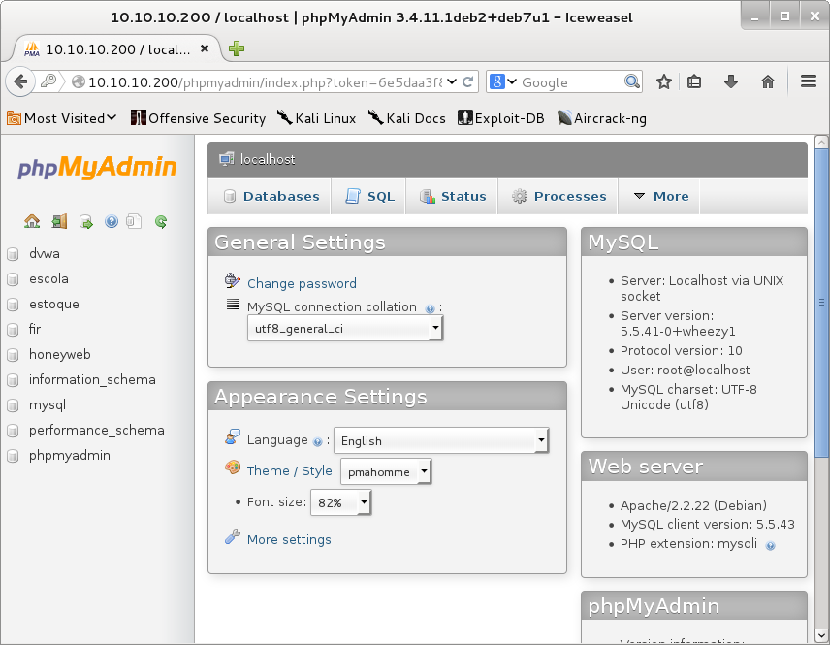Select the honeyweb database
Screen dimensions: 830x645
click(x=60, y=354)
